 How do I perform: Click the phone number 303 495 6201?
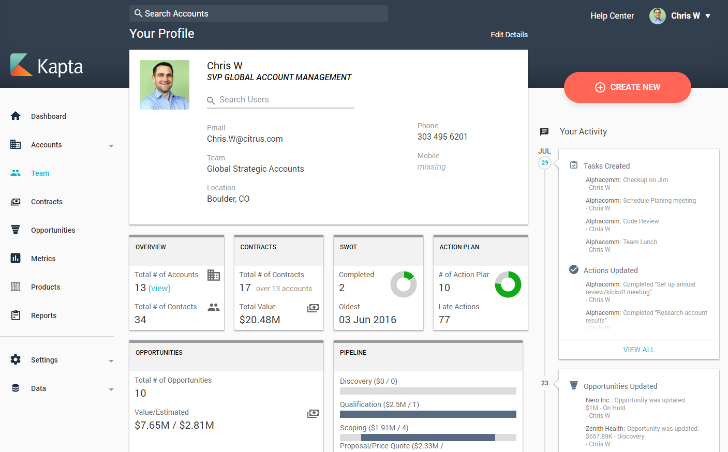pyautogui.click(x=442, y=137)
